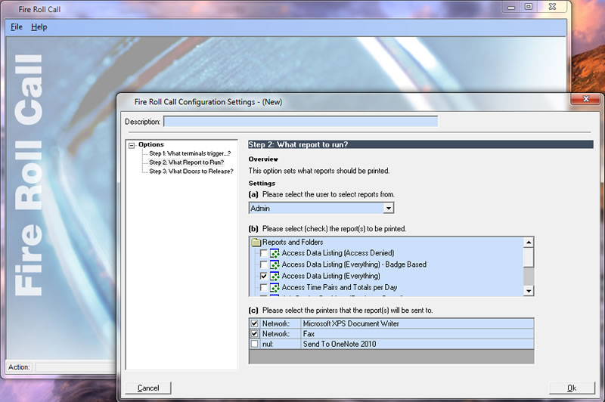This screenshot has height=402, width=605.
Task: Open the Help menu
Action: coord(39,27)
